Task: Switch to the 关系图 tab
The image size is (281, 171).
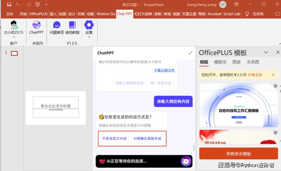Action: (253, 62)
